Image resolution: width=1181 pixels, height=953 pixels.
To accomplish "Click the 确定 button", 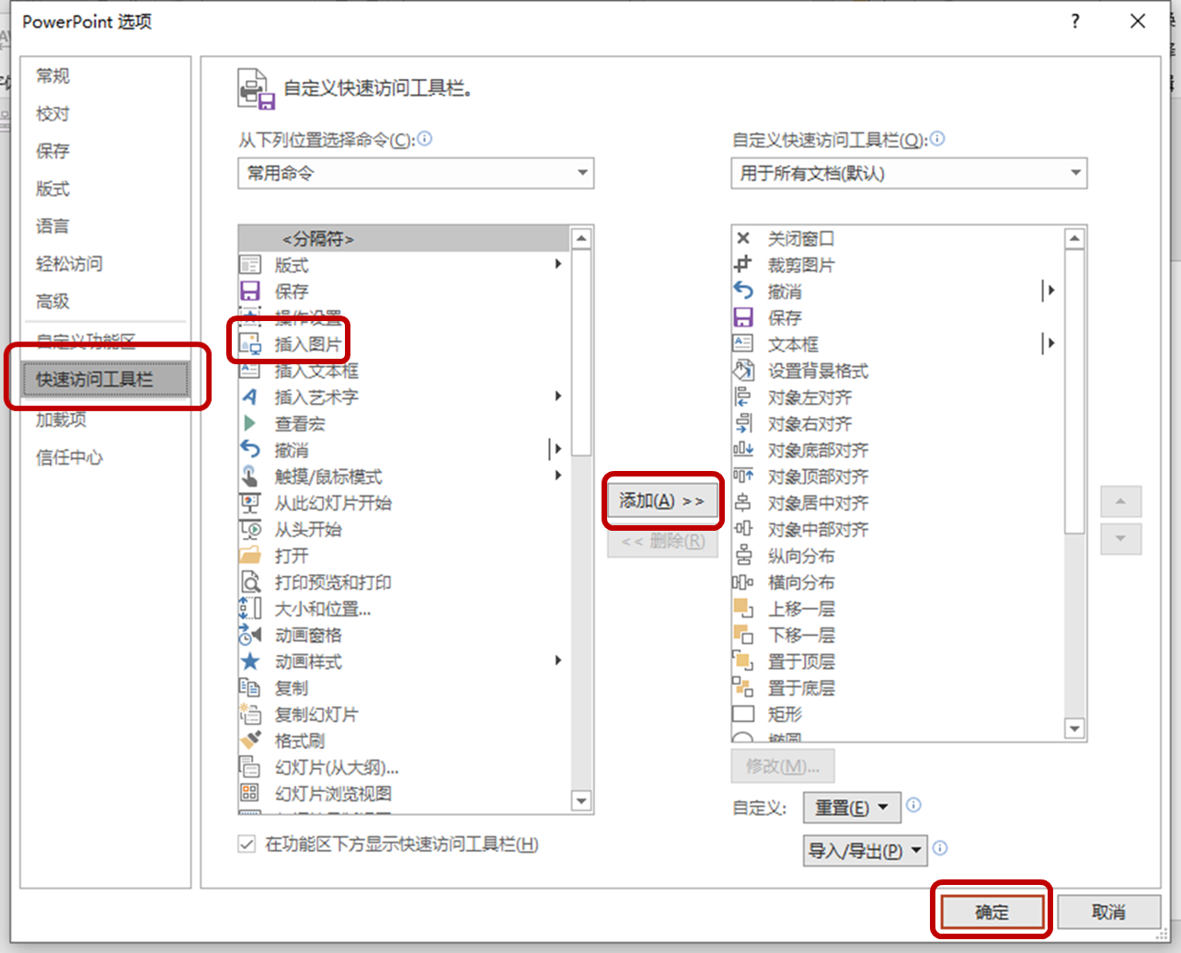I will 992,912.
